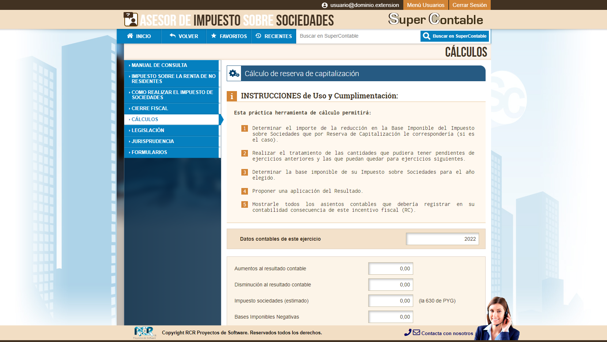Click the Buscar en SuperContable search field
607x342 pixels.
[x=358, y=36]
